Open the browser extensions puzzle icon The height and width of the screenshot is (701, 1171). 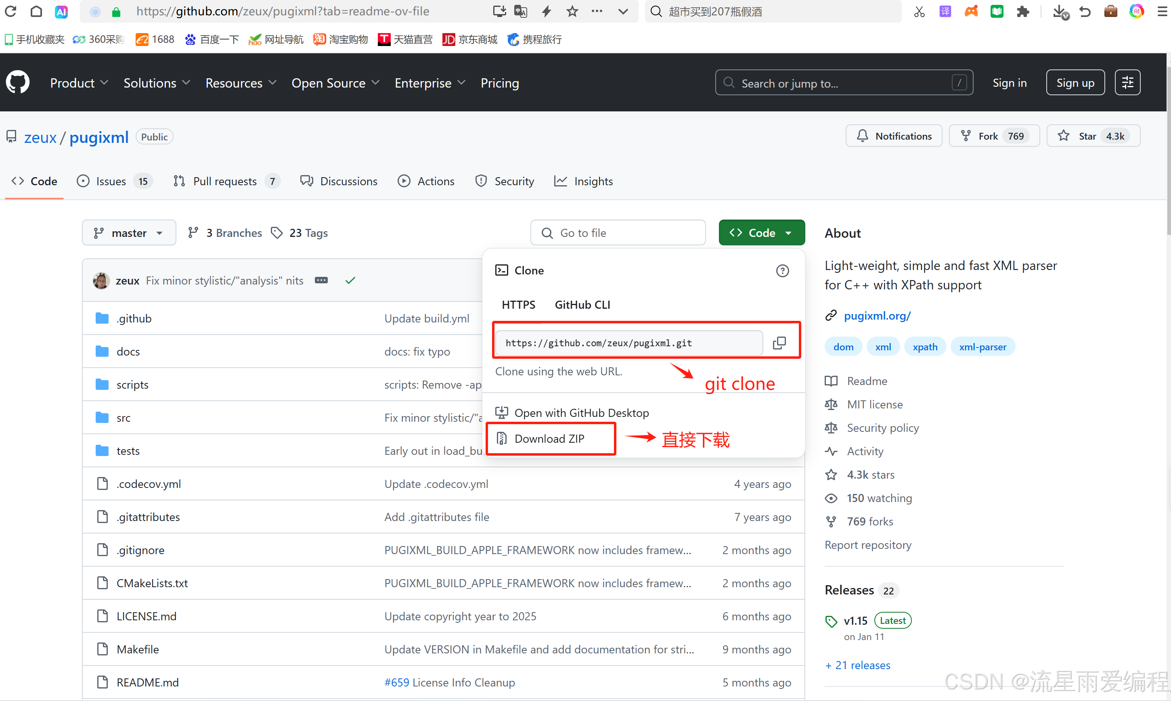(1023, 11)
